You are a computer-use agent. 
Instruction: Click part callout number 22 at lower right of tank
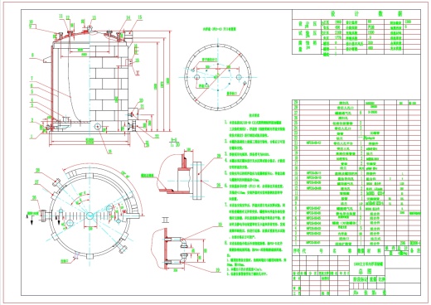coord(157,136)
